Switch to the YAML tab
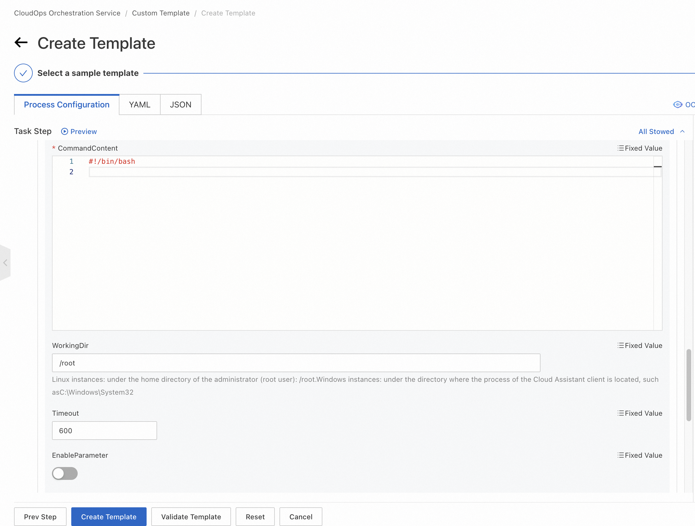Screen dimensions: 695x526 140,104
